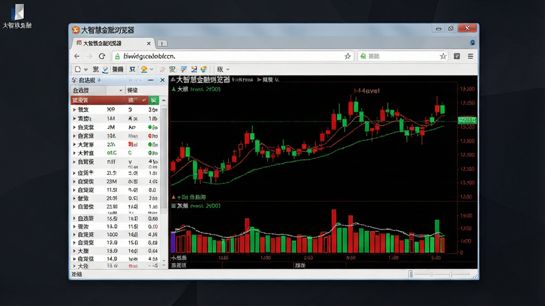Viewport: 545px width, 306px height.
Task: Click the zoom slider handle in the status bar
Action: point(410,275)
